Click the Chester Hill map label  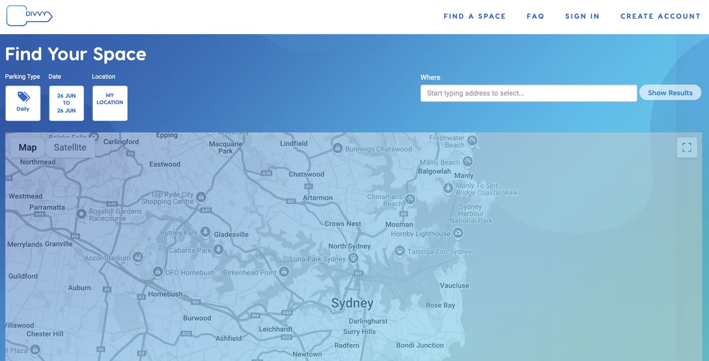[x=45, y=334]
